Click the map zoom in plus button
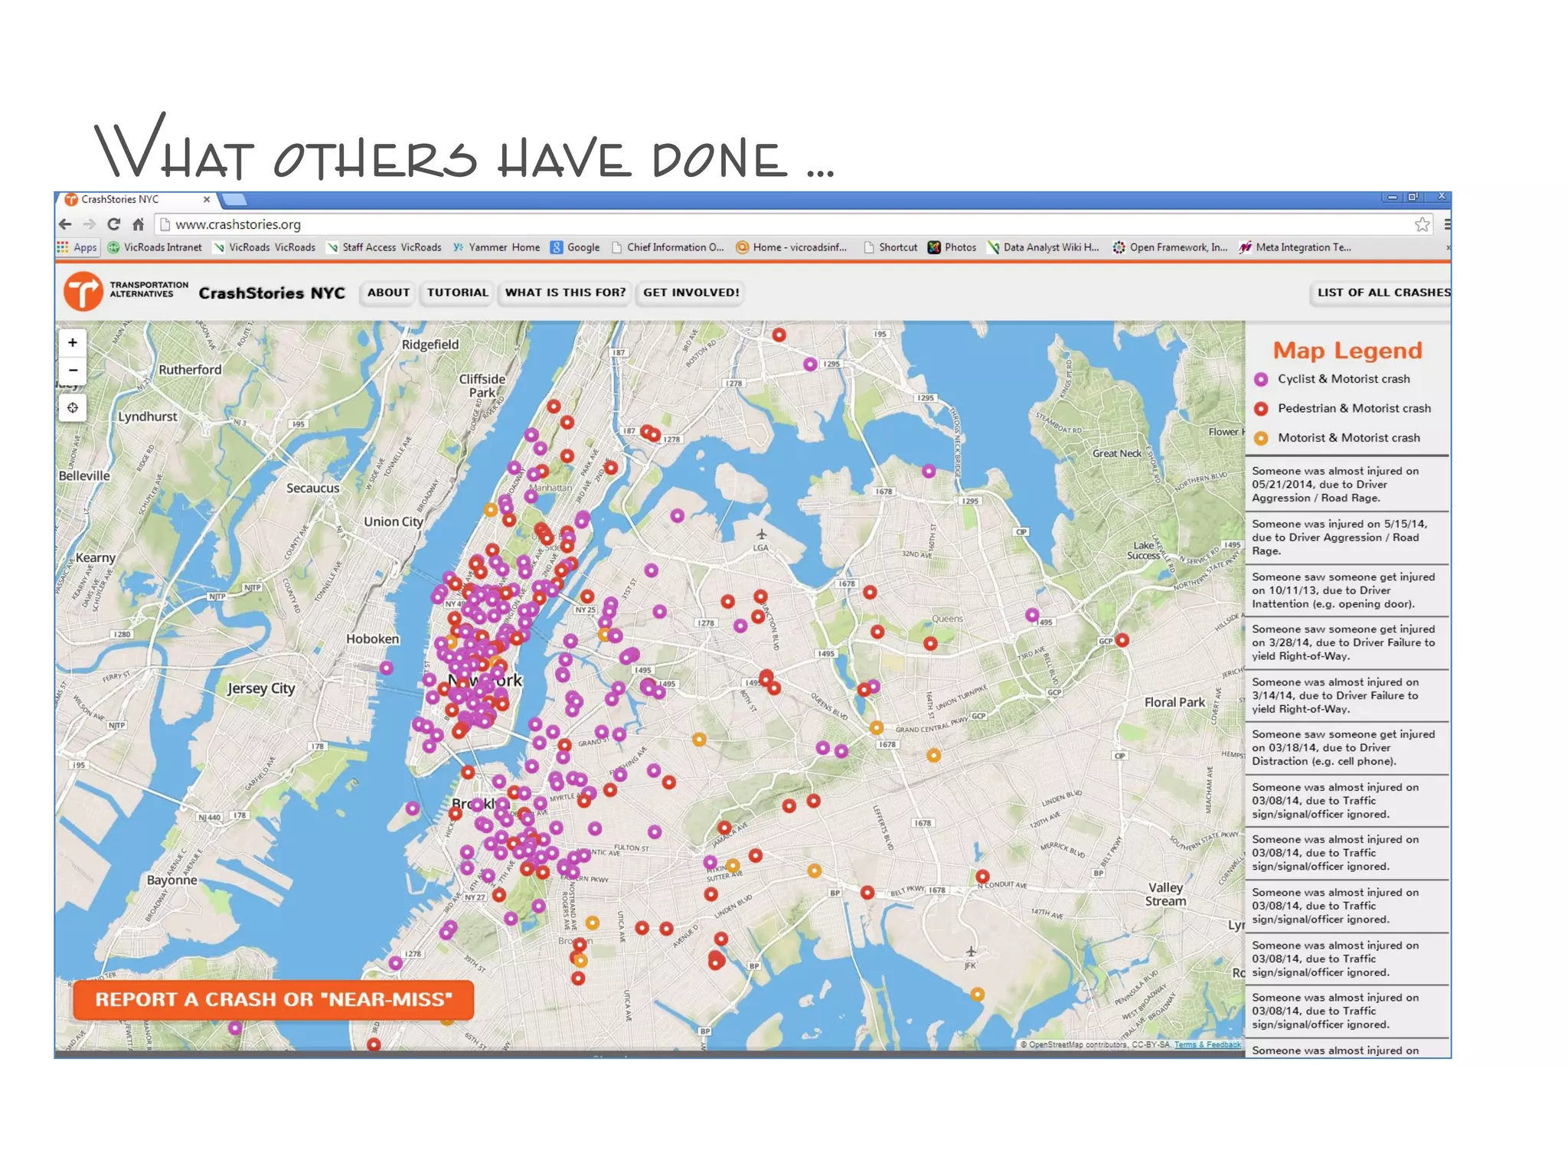This screenshot has height=1176, width=1568. 73,342
